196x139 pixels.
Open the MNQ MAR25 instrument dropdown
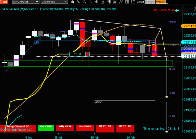point(26,2)
